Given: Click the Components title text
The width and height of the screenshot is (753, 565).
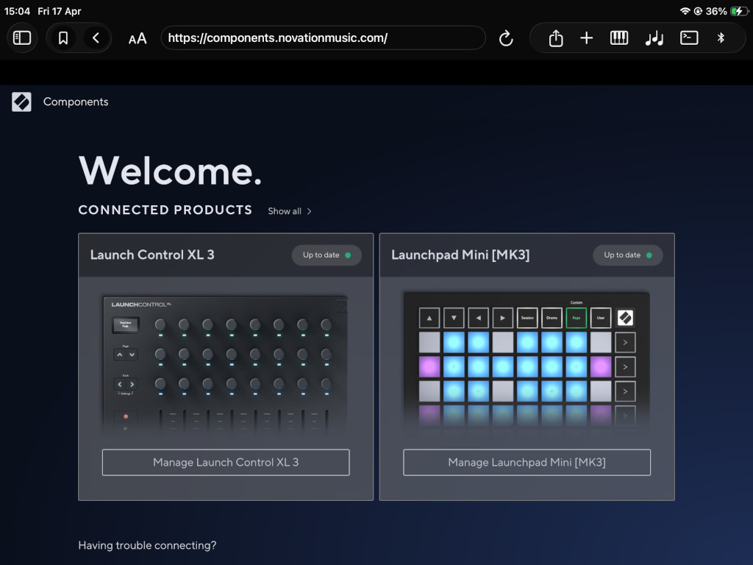Looking at the screenshot, I should [x=76, y=102].
